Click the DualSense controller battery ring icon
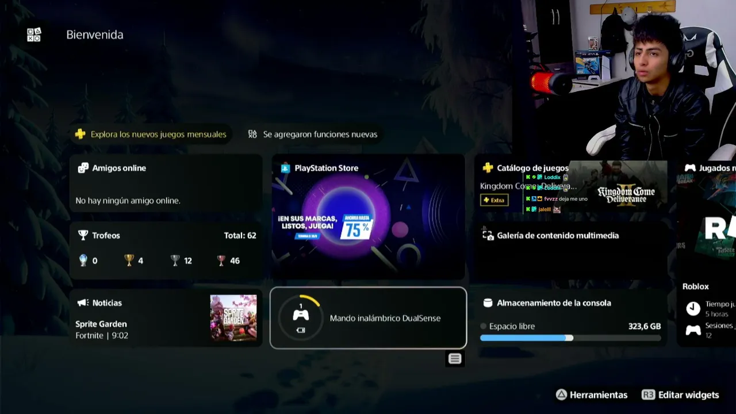The image size is (736, 414). pyautogui.click(x=301, y=317)
